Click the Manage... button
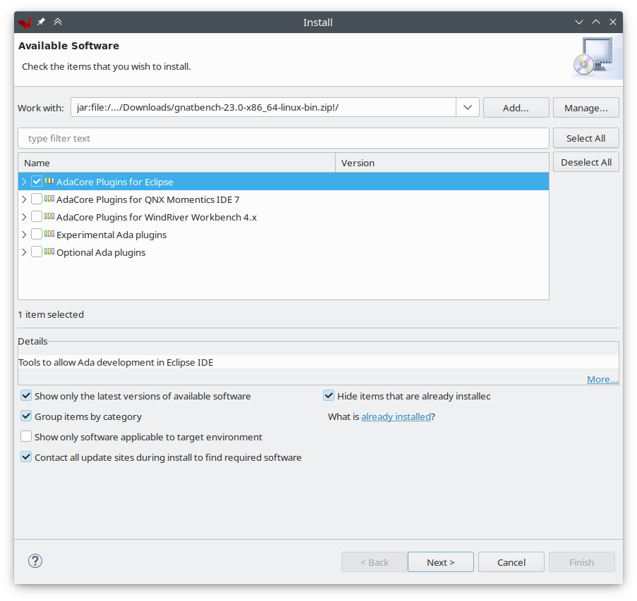Image resolution: width=637 pixels, height=601 pixels. click(586, 108)
